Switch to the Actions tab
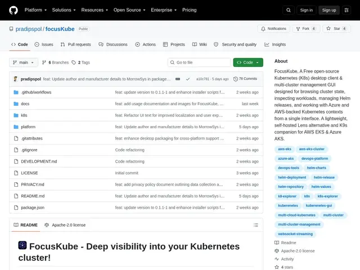The width and height of the screenshot is (360, 270). pyautogui.click(x=145, y=44)
